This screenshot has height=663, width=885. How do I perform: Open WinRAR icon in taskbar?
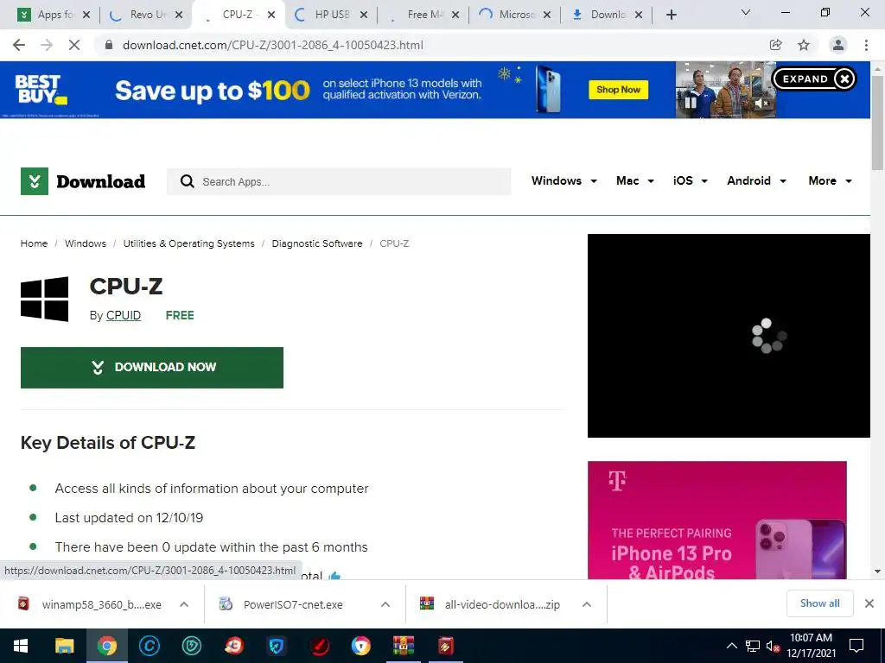coord(403,646)
